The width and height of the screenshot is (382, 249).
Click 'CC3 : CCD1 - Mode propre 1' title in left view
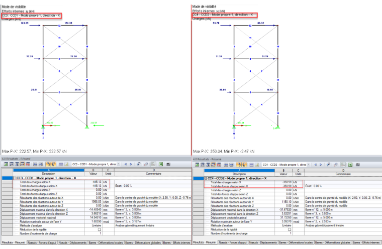click(31, 16)
